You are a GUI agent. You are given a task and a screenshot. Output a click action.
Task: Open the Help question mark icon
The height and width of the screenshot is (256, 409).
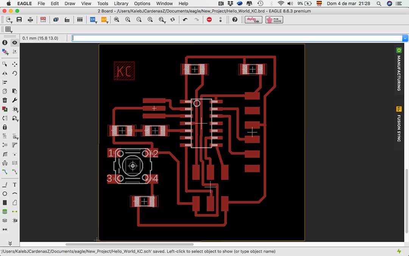point(235,20)
